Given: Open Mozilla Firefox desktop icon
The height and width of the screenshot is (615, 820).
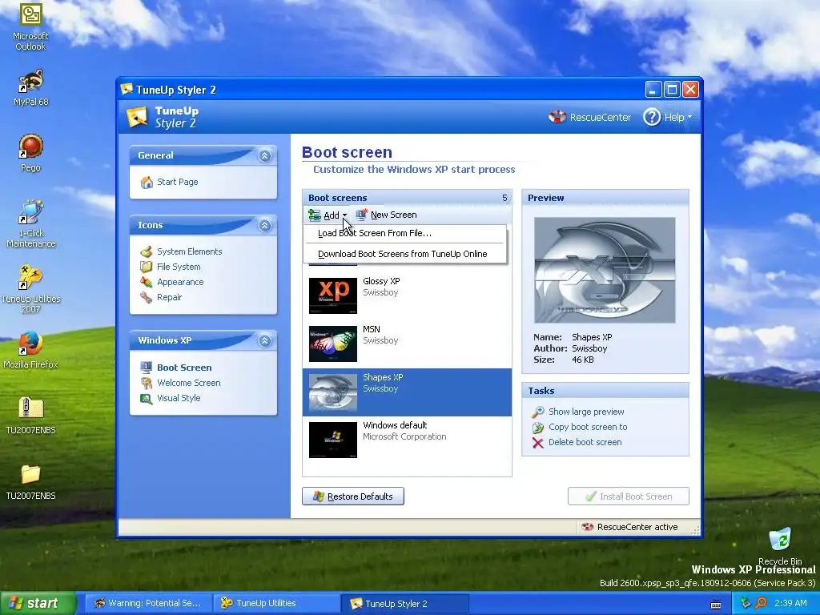Looking at the screenshot, I should click(30, 344).
